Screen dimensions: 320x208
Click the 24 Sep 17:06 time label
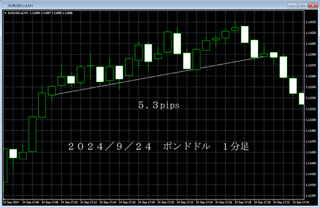point(32,202)
